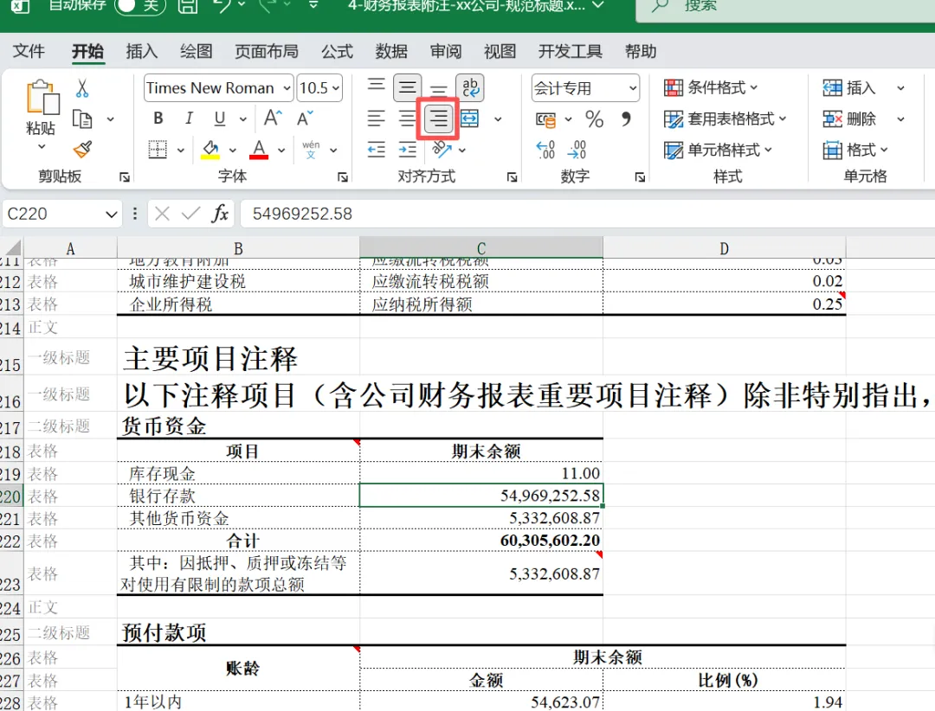Viewport: 935px width, 711px height.
Task: Select cell containing 60,305,602.20
Action: point(481,541)
